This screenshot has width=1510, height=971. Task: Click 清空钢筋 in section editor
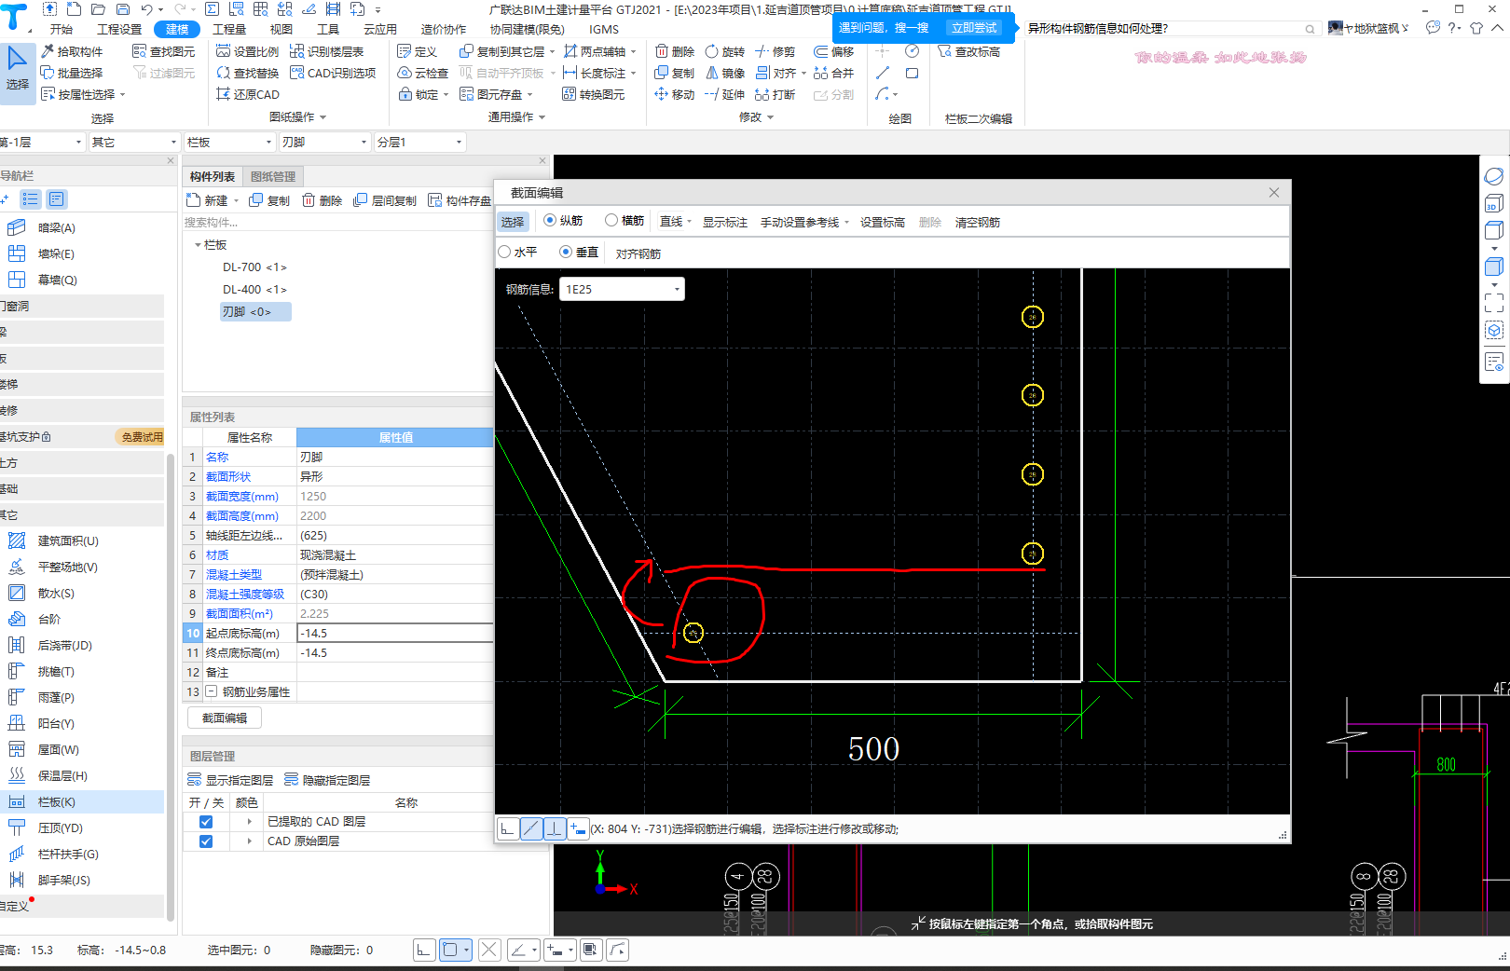[978, 222]
